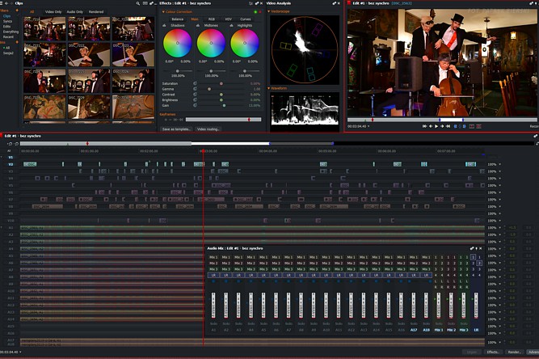Viewport: 539px width, 359px height.
Task: Toggle the Colour Correction effect enable light
Action: [255, 12]
